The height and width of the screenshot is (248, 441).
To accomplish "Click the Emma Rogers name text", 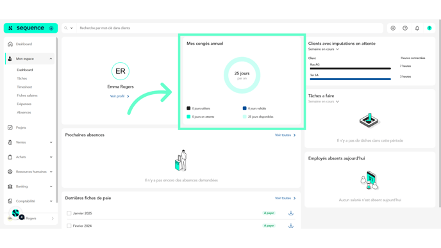I will point(121,87).
